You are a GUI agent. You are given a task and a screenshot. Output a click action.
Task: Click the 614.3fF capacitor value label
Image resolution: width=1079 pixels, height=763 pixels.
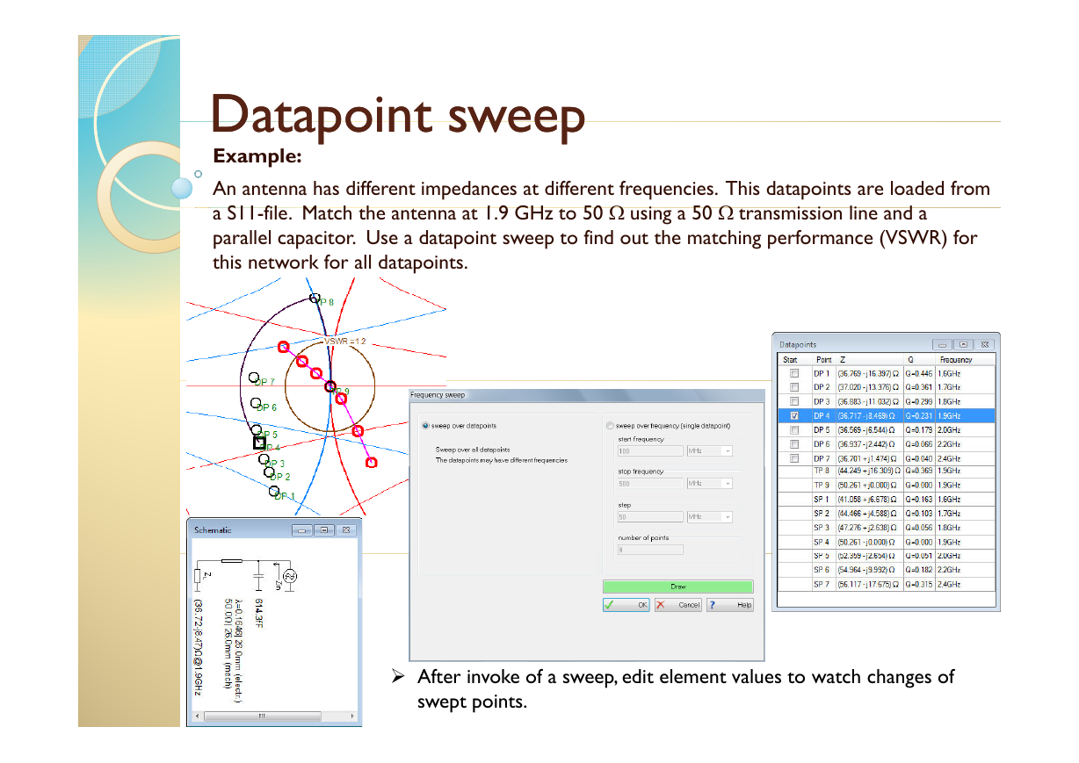tap(259, 613)
